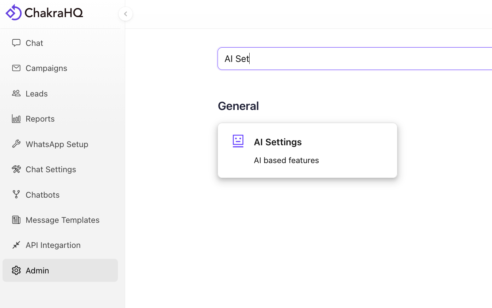Click the Chat speech bubble icon
This screenshot has width=492, height=308.
point(16,43)
